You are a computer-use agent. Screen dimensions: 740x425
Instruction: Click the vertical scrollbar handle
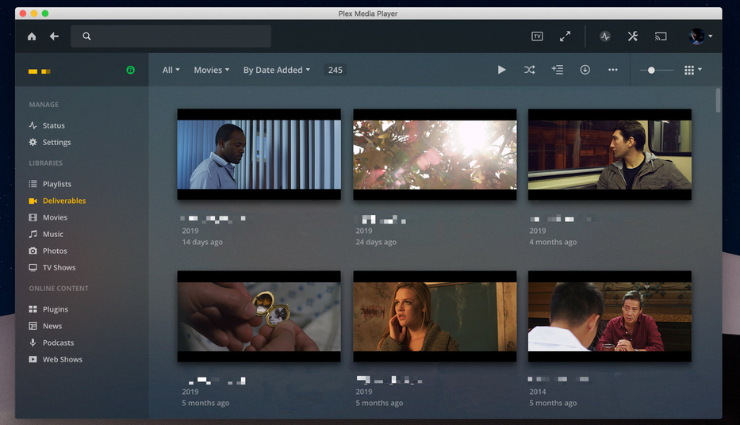point(718,100)
